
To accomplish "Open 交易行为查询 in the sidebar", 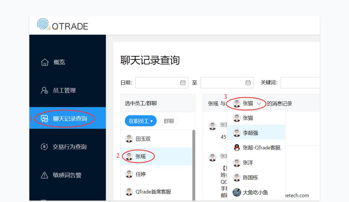I will [x=68, y=147].
